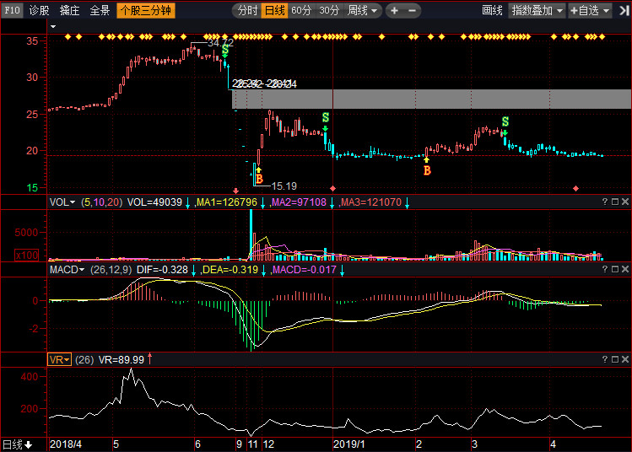Click the MA1=126796 value
632x452 pixels.
click(x=226, y=202)
